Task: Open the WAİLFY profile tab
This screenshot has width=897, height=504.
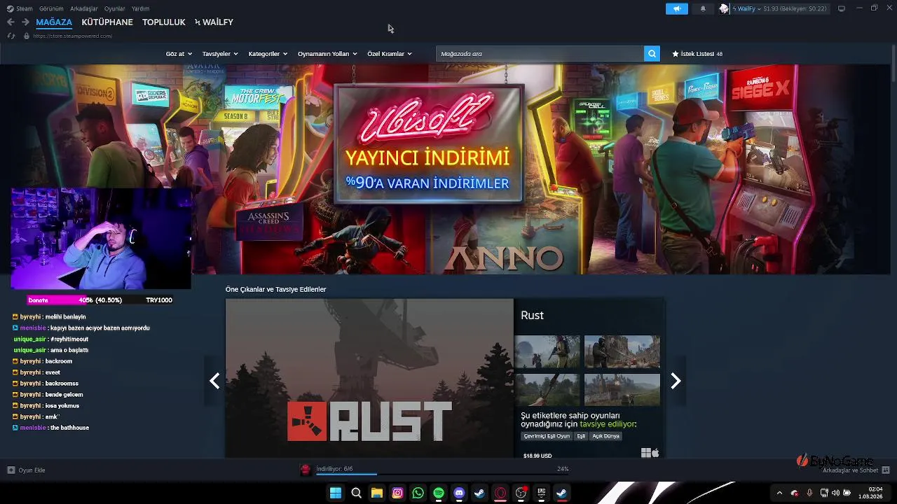Action: click(x=214, y=22)
